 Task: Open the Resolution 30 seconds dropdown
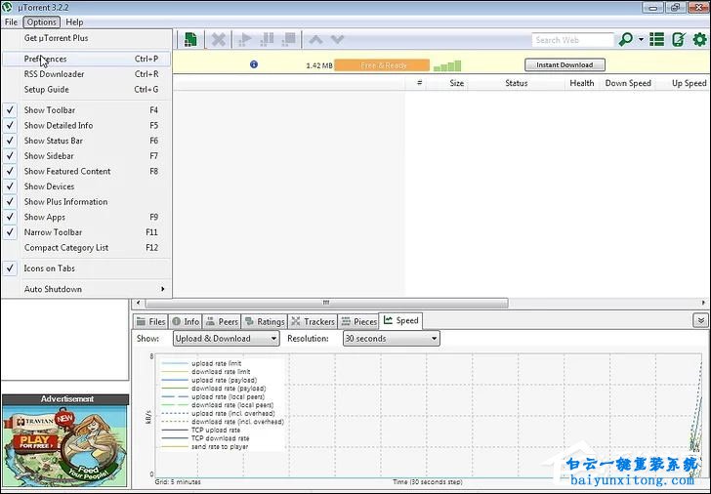pyautogui.click(x=391, y=339)
